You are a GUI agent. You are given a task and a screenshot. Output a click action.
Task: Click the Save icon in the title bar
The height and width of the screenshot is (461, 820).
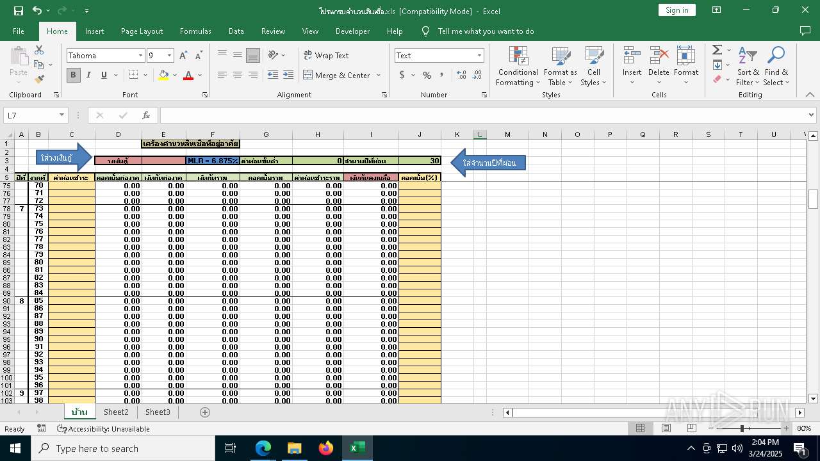[x=19, y=10]
